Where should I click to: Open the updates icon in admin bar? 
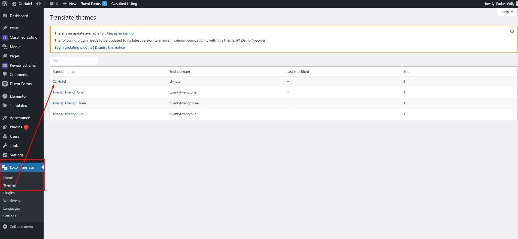click(x=39, y=4)
